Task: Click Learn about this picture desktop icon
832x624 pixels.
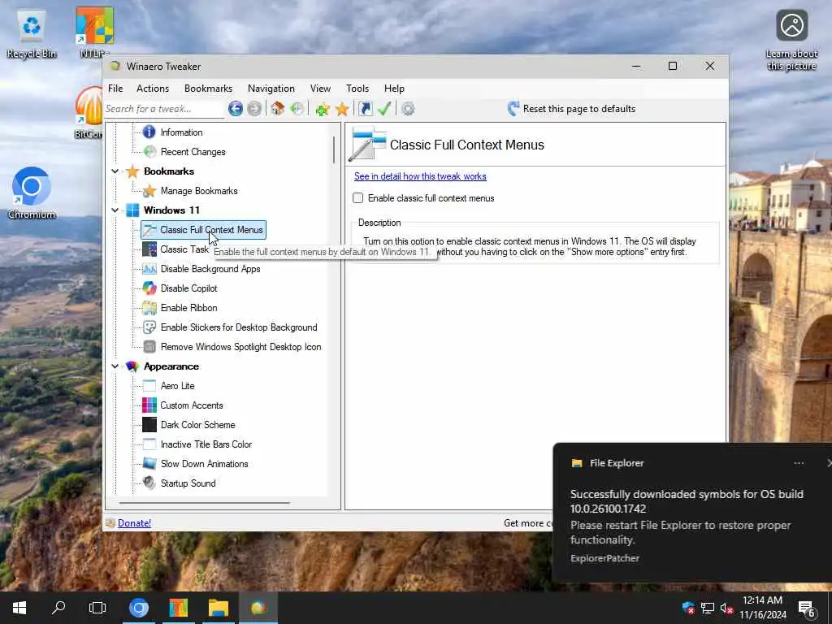Action: point(791,41)
